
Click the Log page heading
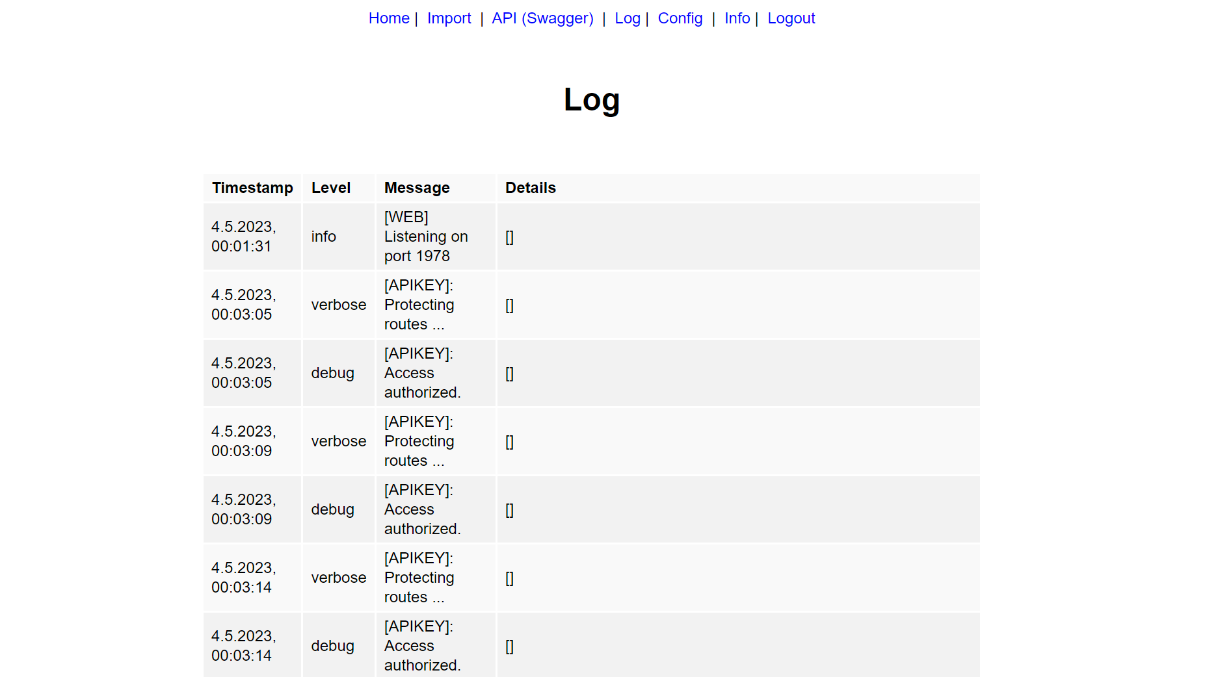[x=592, y=99]
